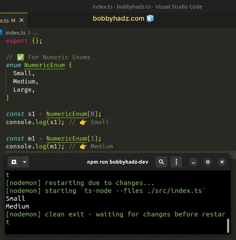Screen dimensions: 236x240
Task: Open the breadcrumb ellipsis segment
Action: pos(35,33)
